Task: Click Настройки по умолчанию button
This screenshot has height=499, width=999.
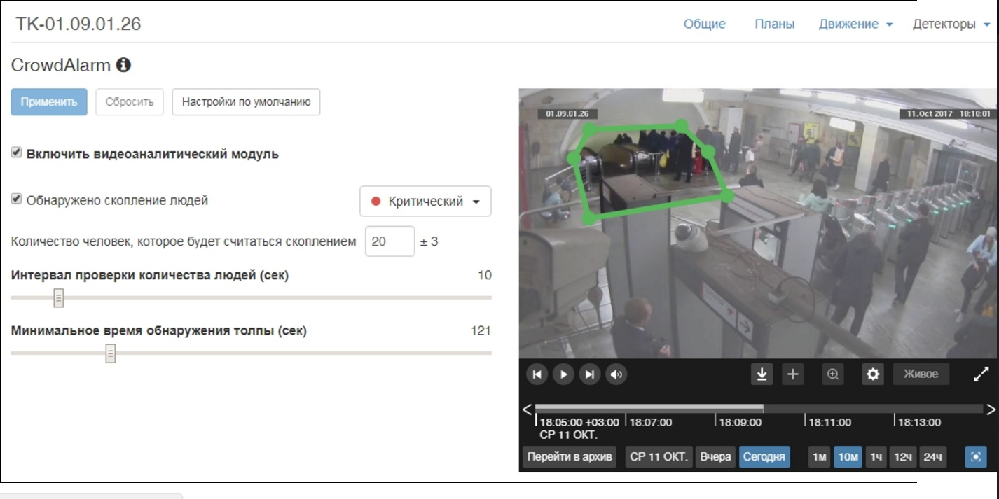Action: click(x=246, y=101)
